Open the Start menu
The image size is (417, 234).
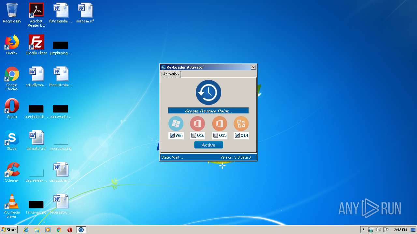[9, 230]
